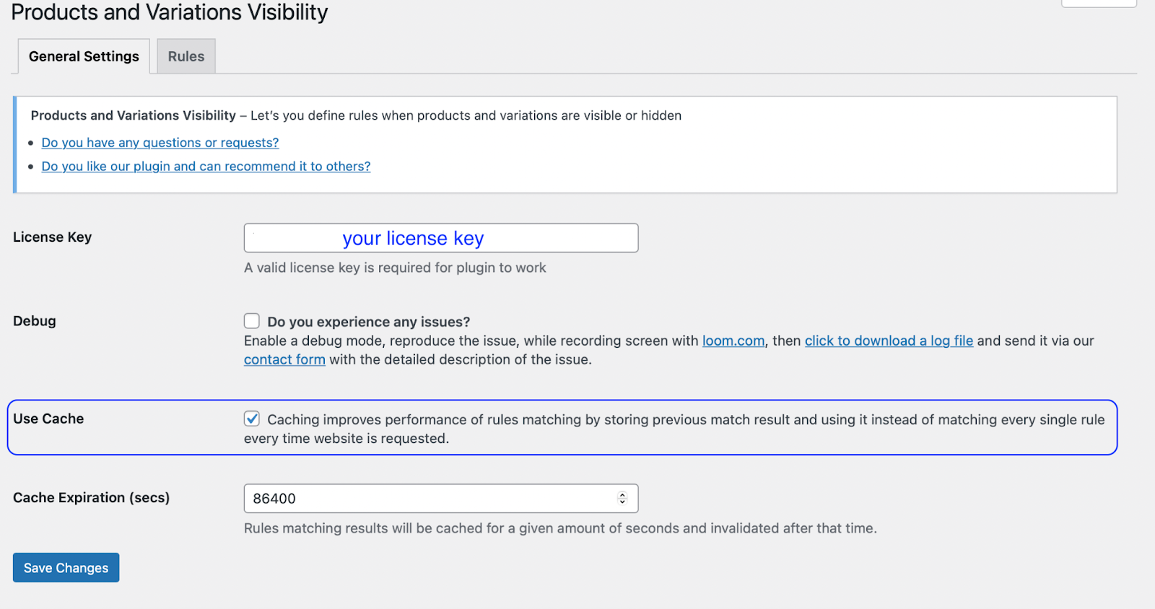The height and width of the screenshot is (609, 1155).
Task: Uncheck the Use Cache checkbox
Action: 252,419
